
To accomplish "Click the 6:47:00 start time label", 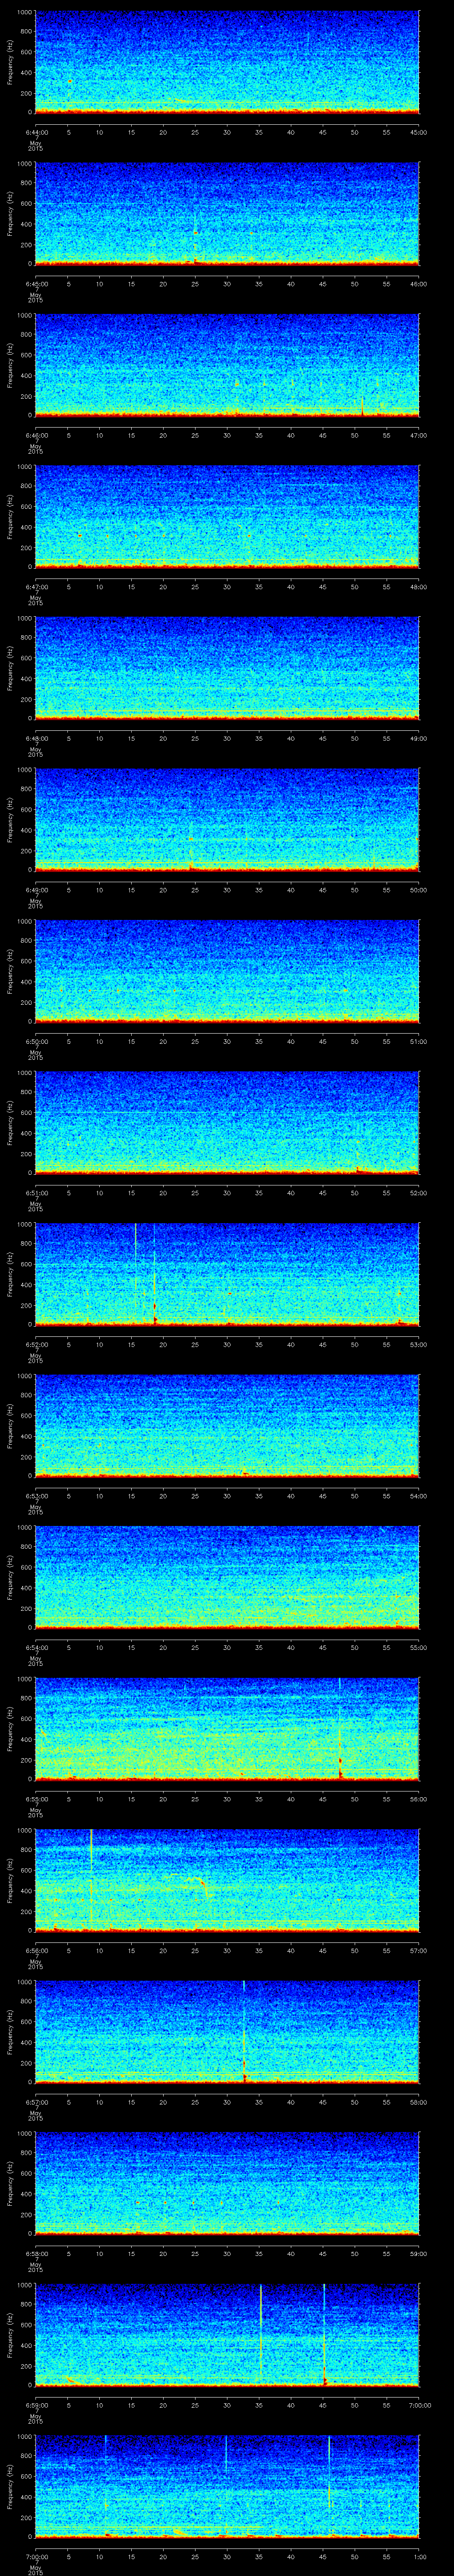I will tap(36, 587).
